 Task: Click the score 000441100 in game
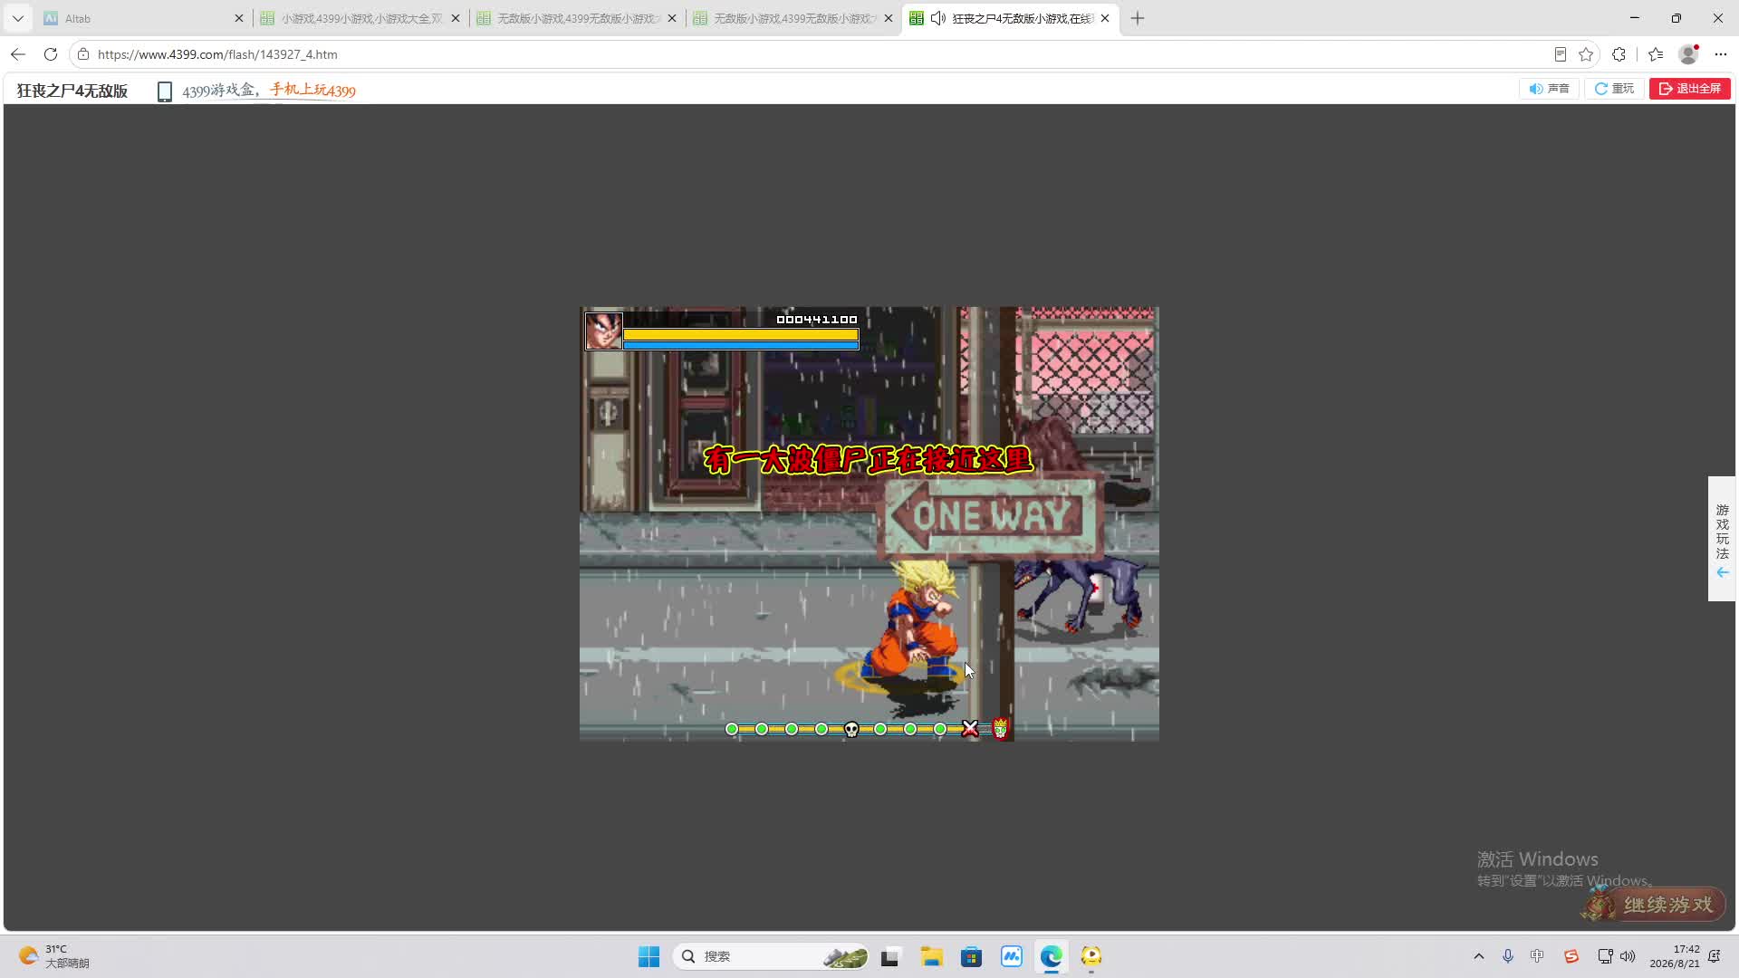click(816, 320)
